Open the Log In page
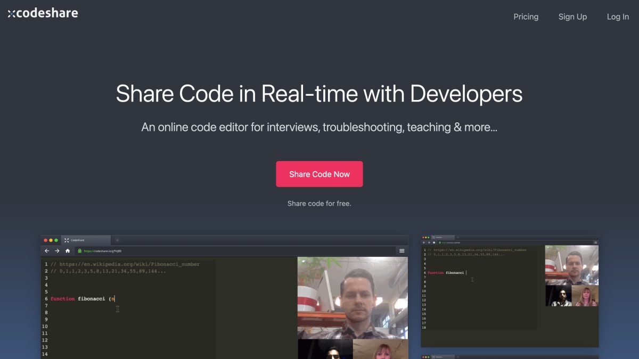The image size is (639, 359). (x=618, y=16)
